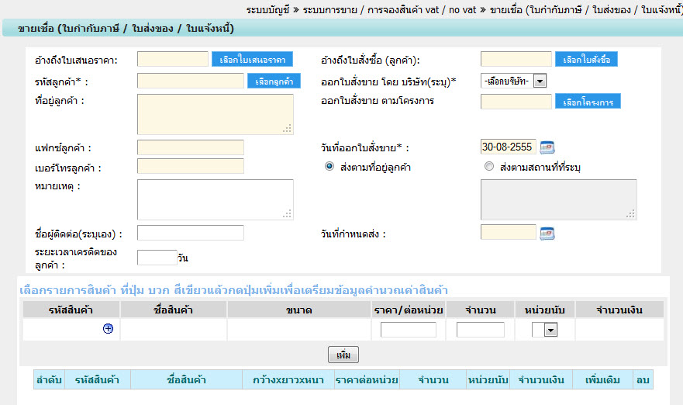
Task: Click หมายเหตุ remarks text area
Action: tap(216, 199)
